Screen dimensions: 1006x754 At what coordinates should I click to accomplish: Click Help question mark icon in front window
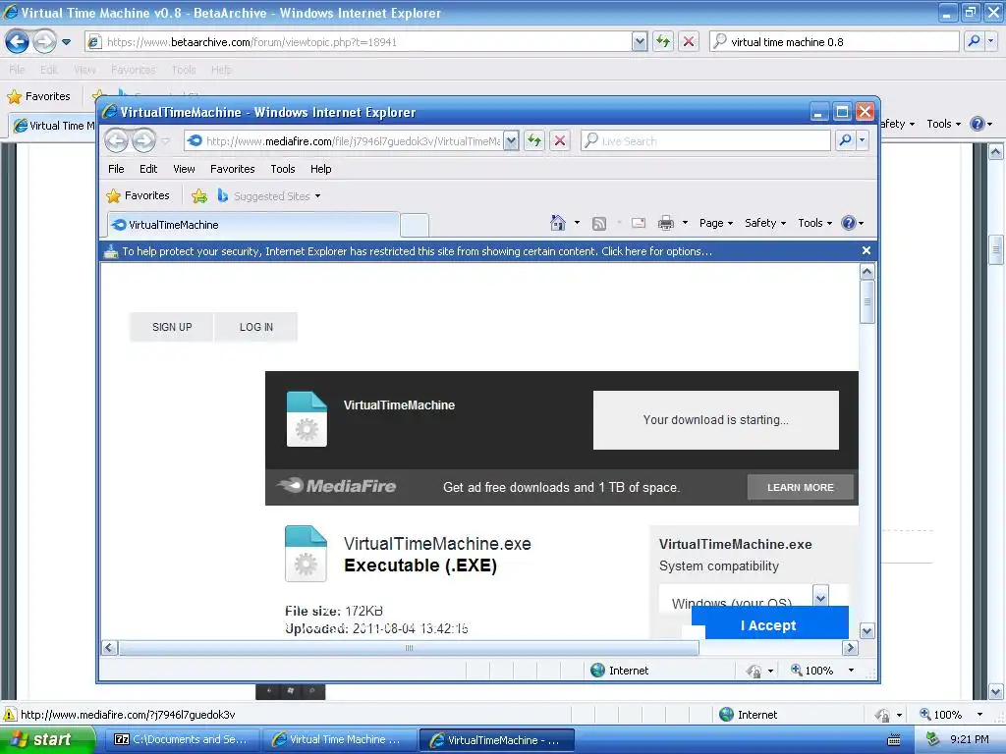pyautogui.click(x=849, y=223)
